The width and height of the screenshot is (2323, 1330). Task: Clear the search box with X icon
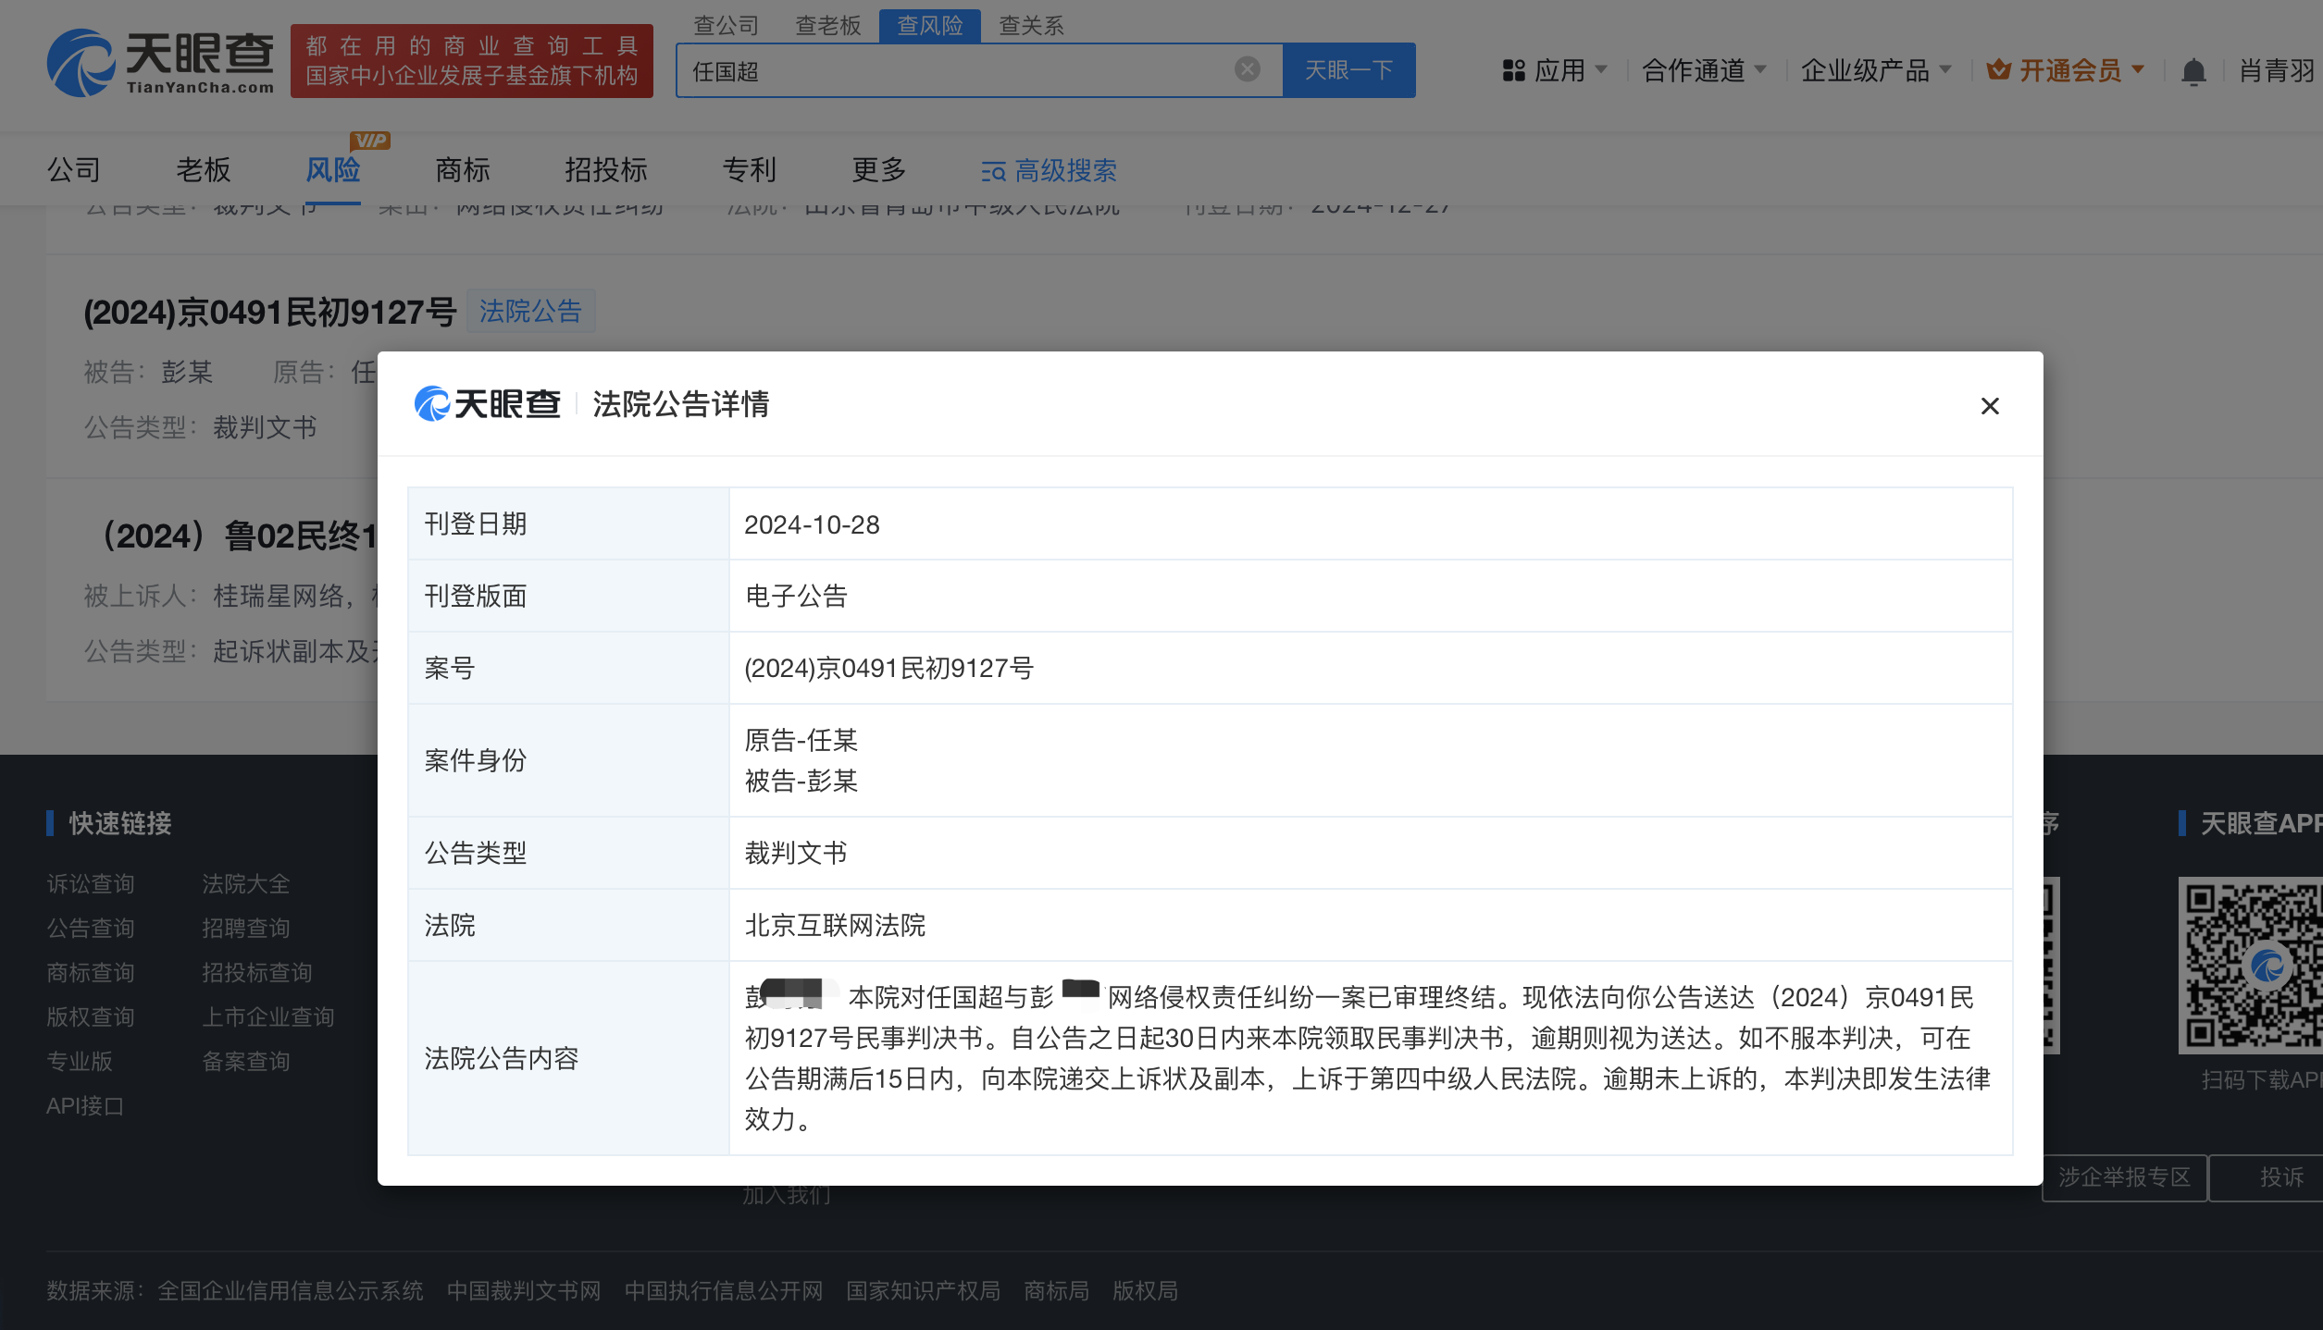[1247, 69]
